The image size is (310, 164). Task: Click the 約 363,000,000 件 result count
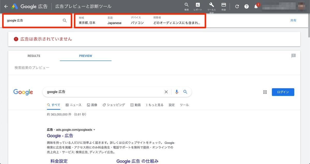click(x=67, y=114)
